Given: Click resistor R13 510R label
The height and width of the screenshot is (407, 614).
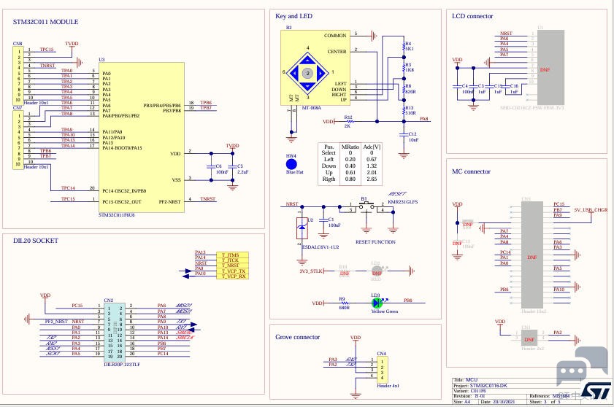Looking at the screenshot, I should click(x=410, y=110).
